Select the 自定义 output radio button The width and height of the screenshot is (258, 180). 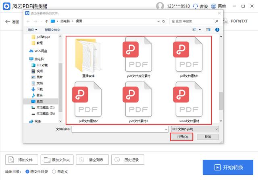[x=54, y=172]
